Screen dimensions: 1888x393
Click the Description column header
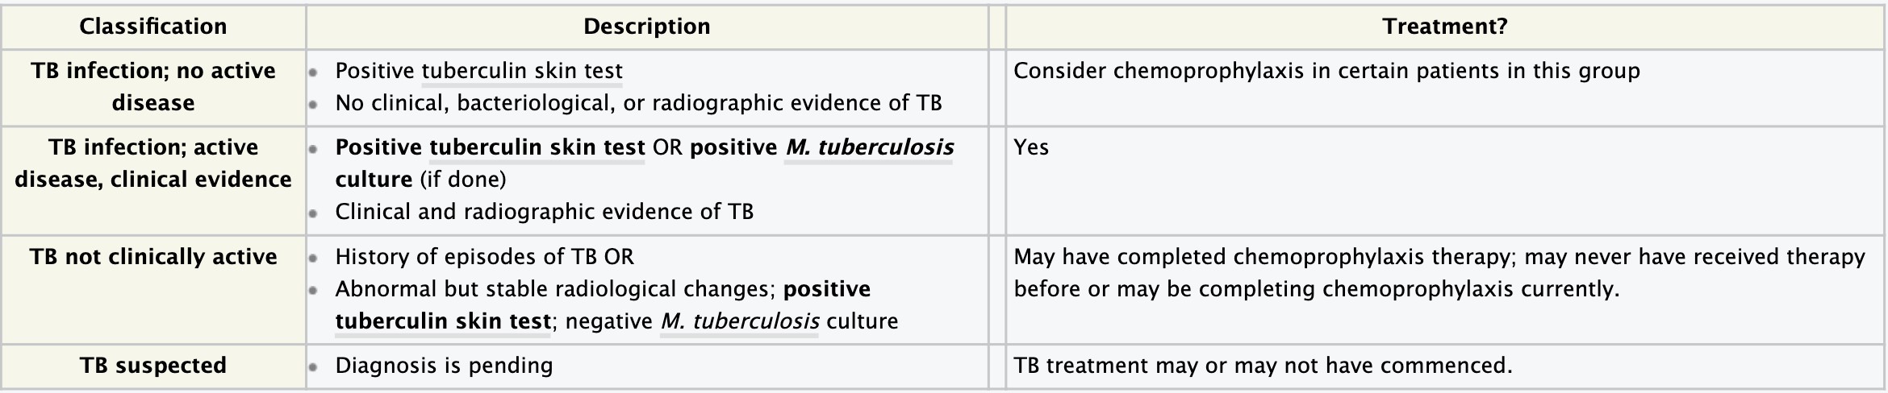click(646, 27)
